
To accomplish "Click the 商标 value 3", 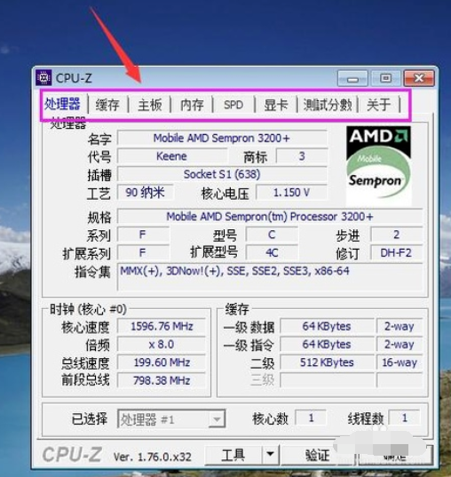I will pyautogui.click(x=302, y=156).
